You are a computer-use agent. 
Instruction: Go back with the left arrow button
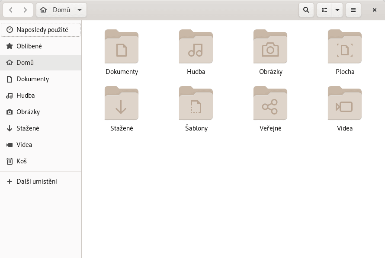10,10
